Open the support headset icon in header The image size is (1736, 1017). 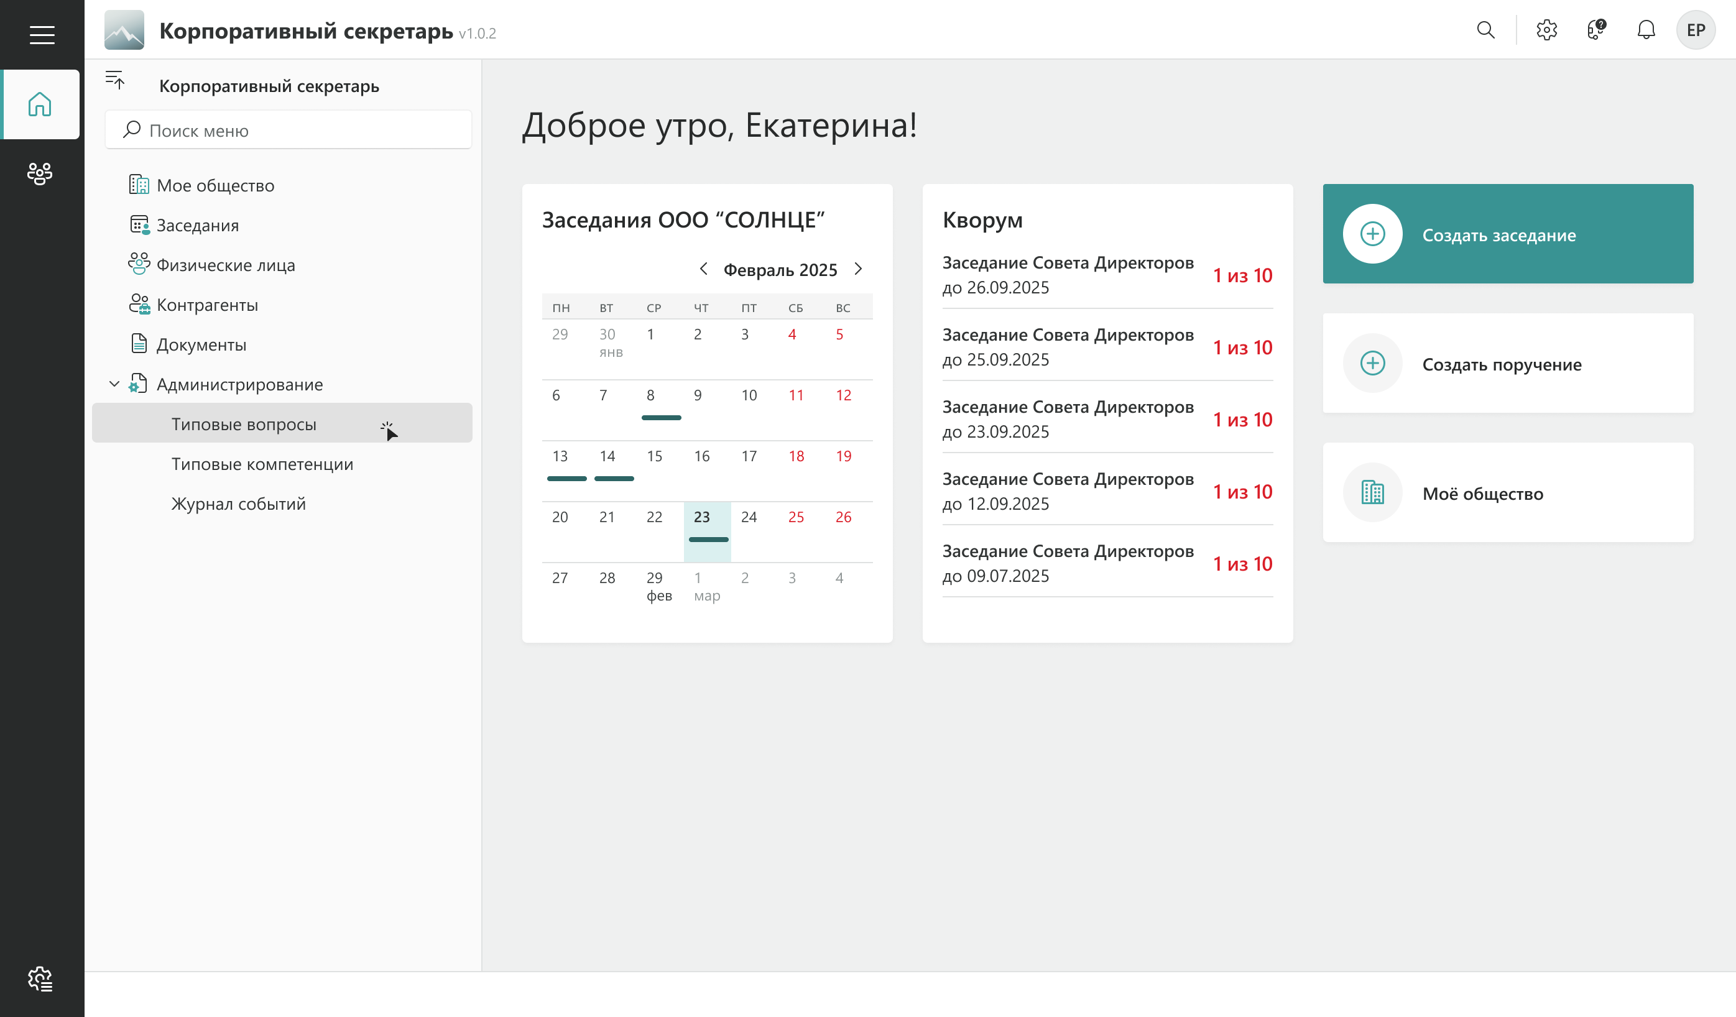tap(1596, 30)
